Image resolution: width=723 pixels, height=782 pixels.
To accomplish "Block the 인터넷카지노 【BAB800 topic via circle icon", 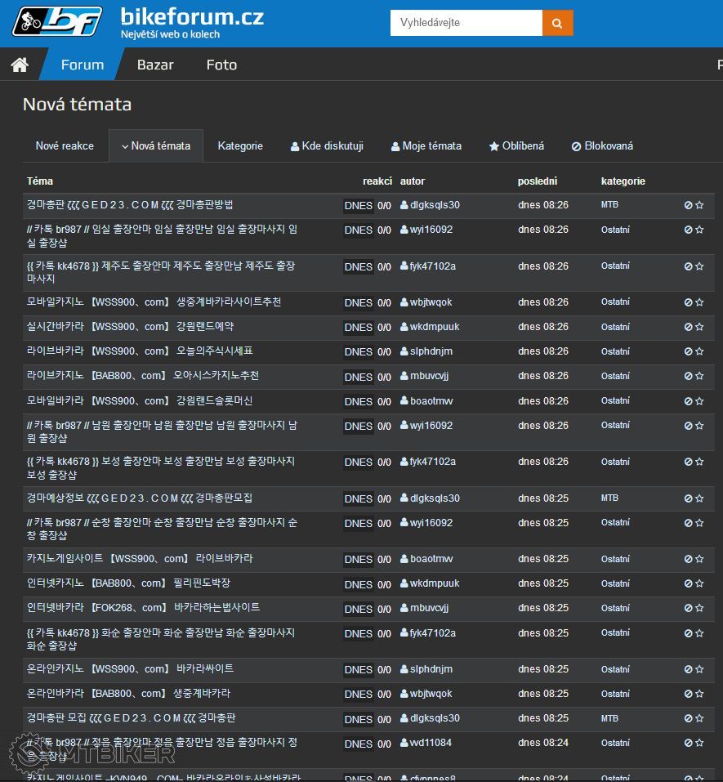I will [688, 583].
